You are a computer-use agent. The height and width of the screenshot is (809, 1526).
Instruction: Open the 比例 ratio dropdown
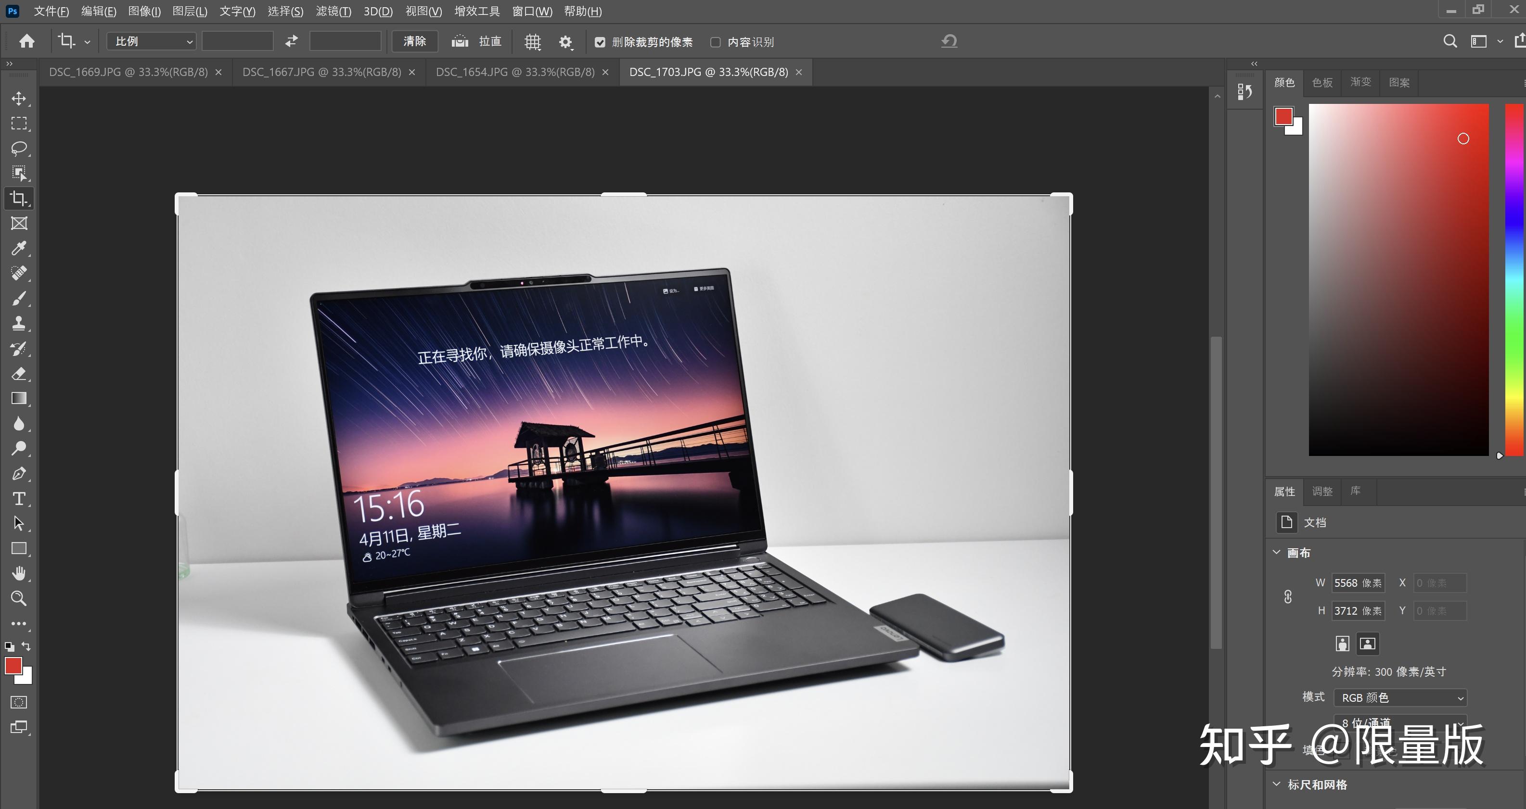tap(152, 41)
